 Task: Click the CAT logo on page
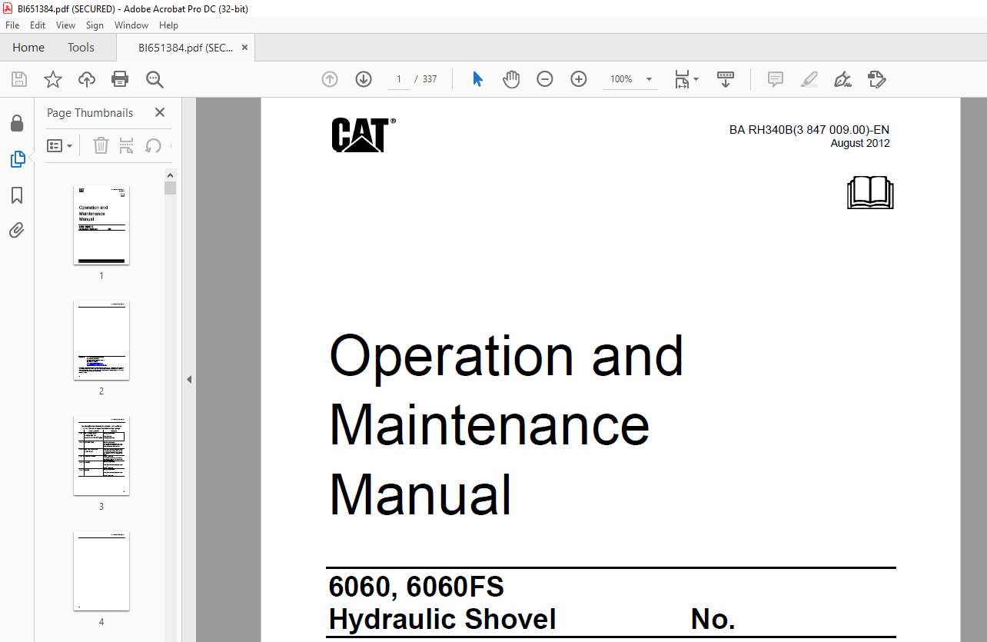(x=364, y=135)
